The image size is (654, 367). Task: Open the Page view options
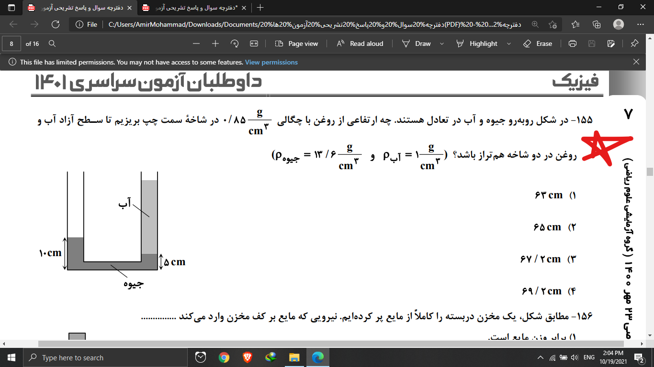click(297, 43)
